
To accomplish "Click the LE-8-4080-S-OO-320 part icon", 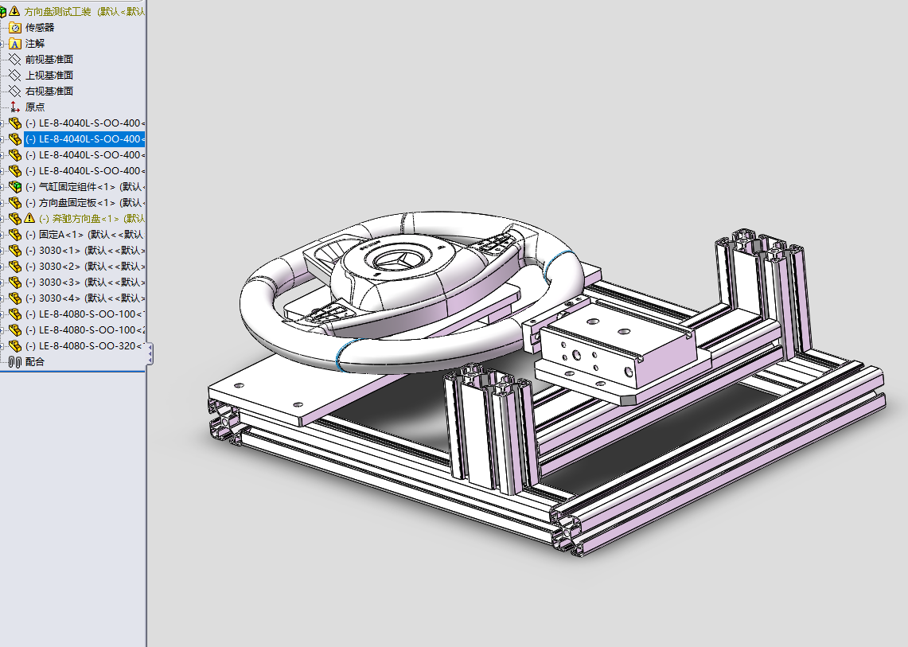I will [x=15, y=346].
